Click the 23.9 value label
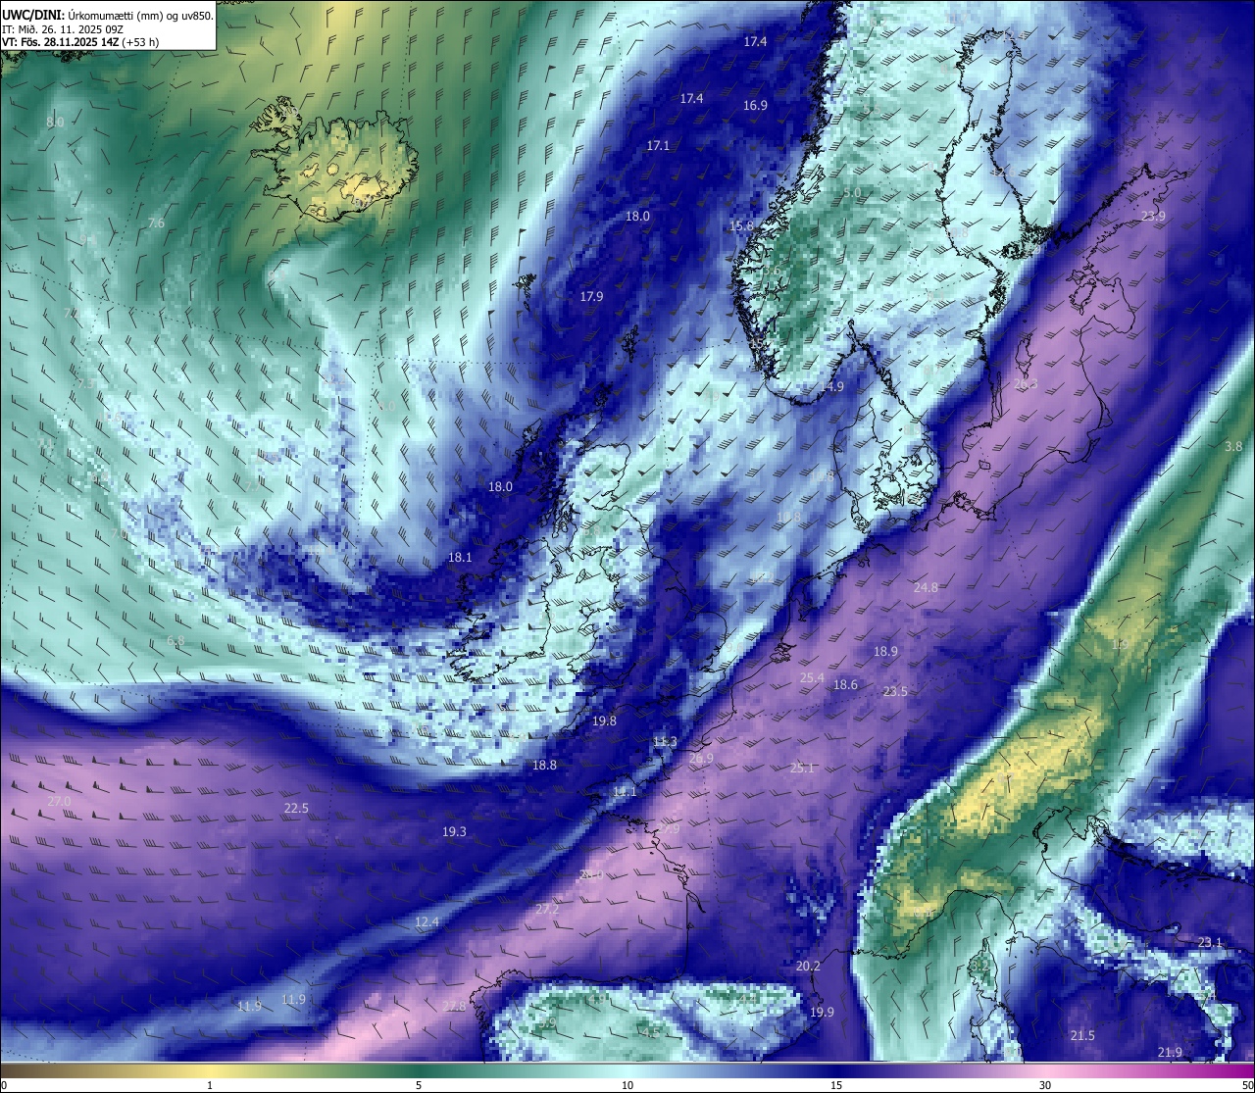The width and height of the screenshot is (1255, 1093). (1153, 217)
